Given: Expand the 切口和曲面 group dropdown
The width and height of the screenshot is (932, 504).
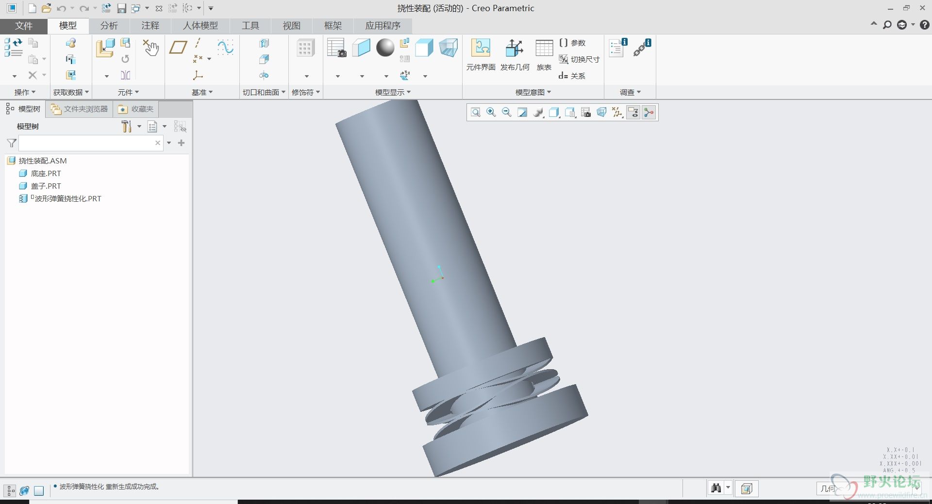Looking at the screenshot, I should (x=264, y=92).
